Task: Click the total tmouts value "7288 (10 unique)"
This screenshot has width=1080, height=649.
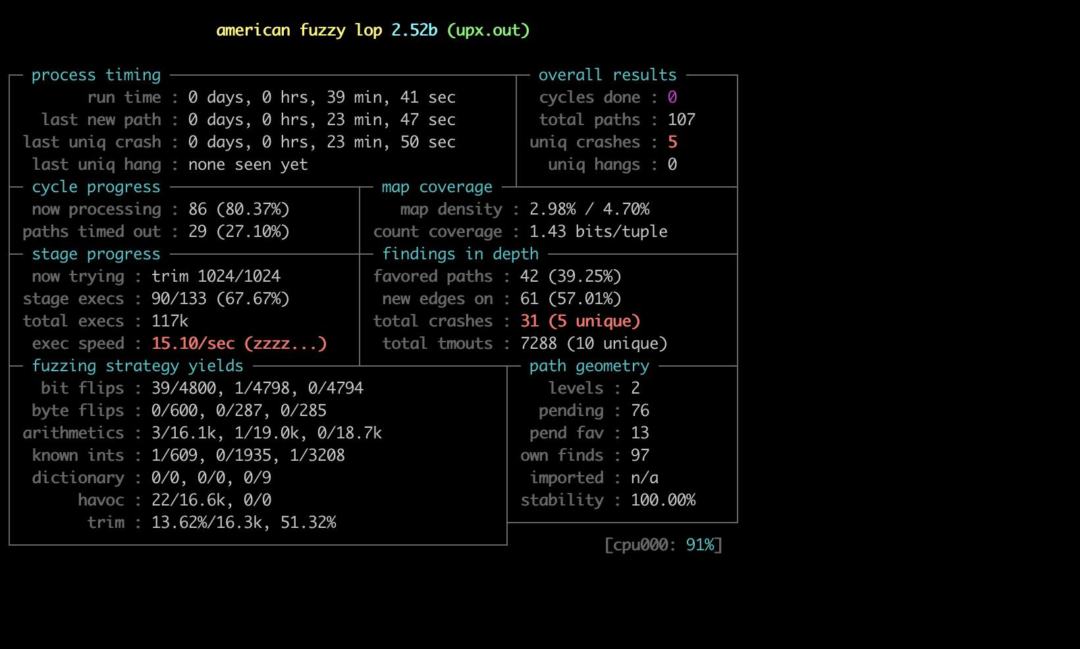Action: click(594, 344)
